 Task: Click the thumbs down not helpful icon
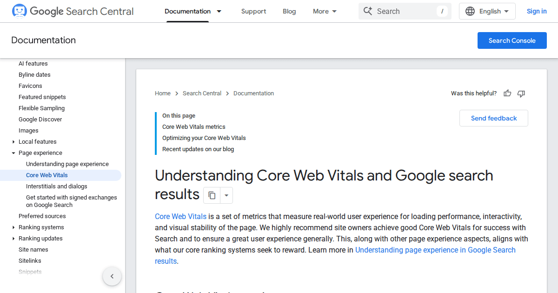[521, 93]
